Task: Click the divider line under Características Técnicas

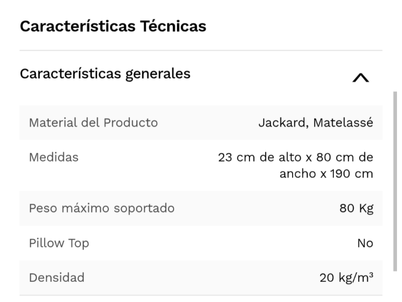Action: click(x=201, y=50)
